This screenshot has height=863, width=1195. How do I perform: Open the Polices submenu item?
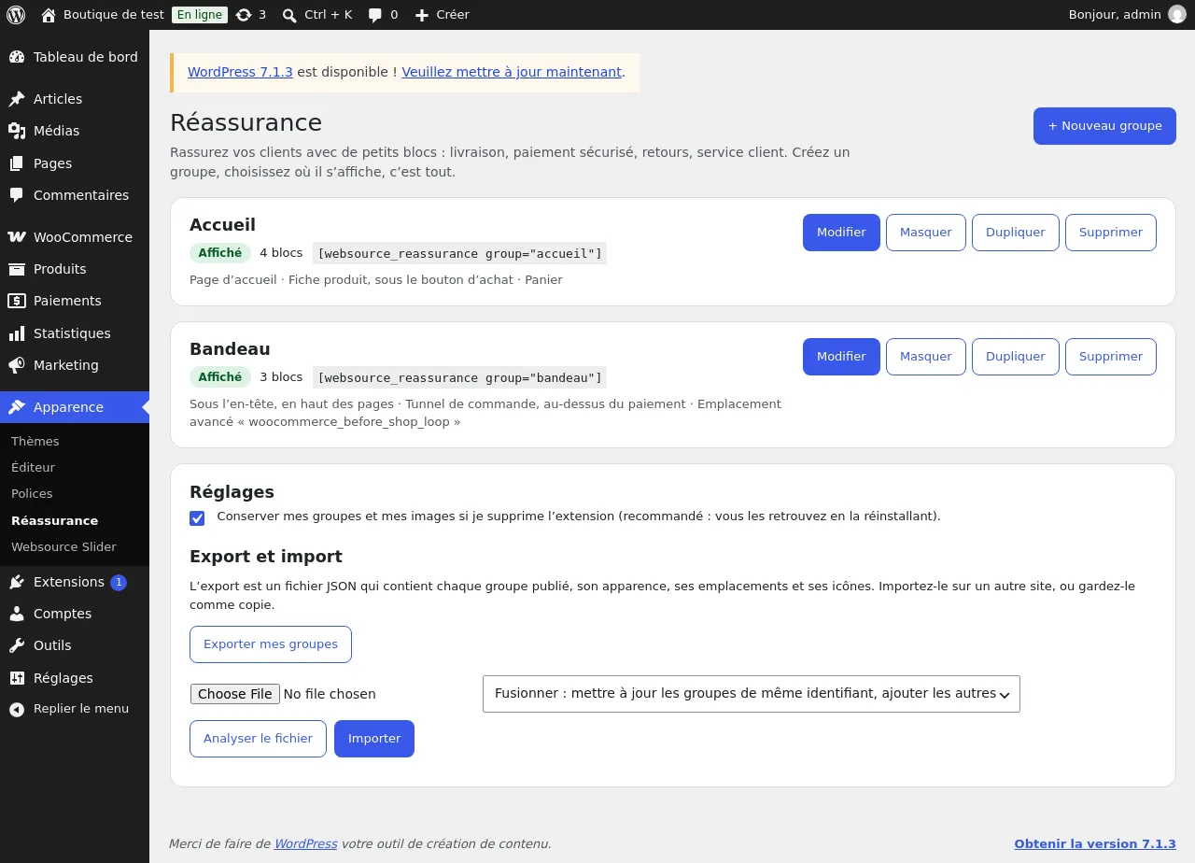pos(32,493)
